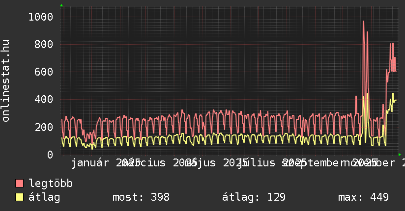Click the 0 y-axis label
Image resolution: width=405 pixels, height=211 pixels.
pyautogui.click(x=50, y=155)
